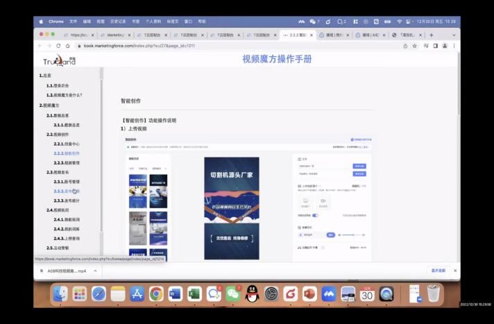Open WeChat from the dock
Screen dimensions: 494x324
pos(233,294)
